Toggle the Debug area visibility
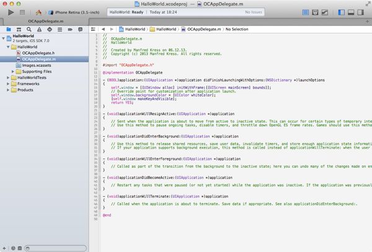Screen dimensions: 372x252 click(351, 12)
